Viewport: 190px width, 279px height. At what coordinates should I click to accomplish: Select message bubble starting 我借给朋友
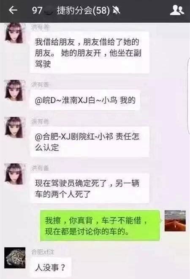[90, 52]
